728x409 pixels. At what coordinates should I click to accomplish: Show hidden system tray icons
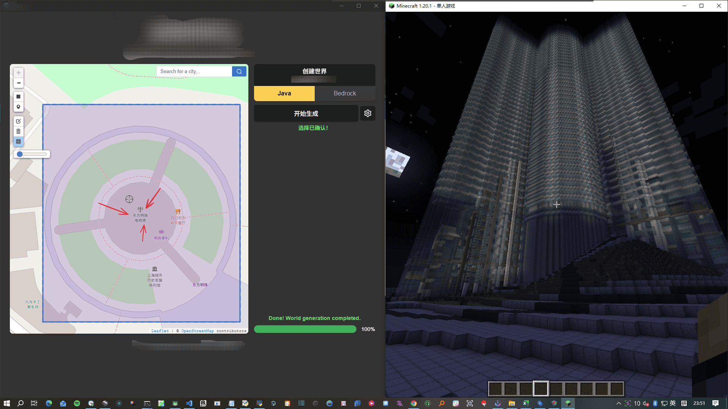point(619,403)
